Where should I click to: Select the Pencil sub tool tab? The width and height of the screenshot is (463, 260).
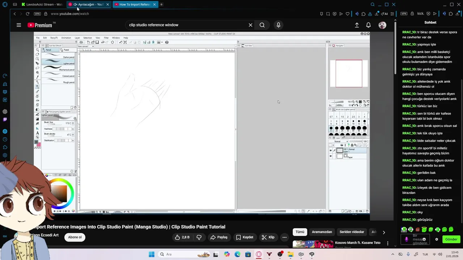[51, 50]
